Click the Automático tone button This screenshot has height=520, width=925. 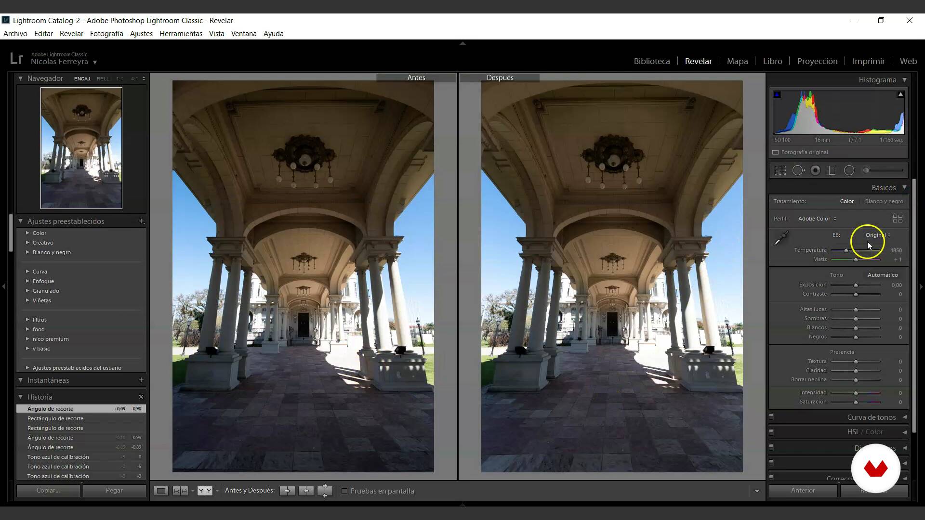click(x=882, y=275)
